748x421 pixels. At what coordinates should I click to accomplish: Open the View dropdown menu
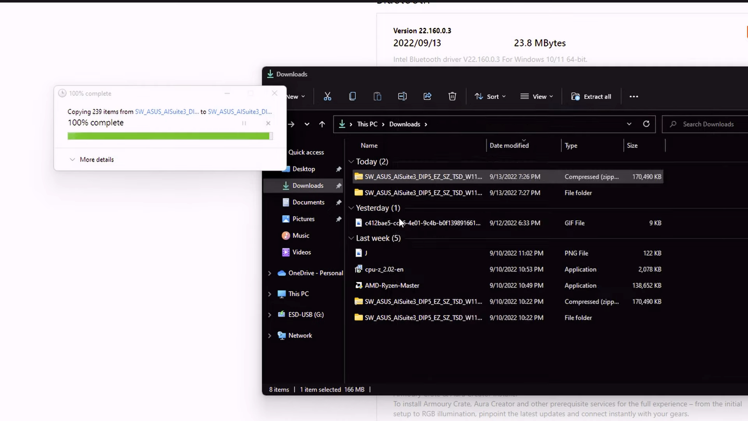tap(536, 96)
